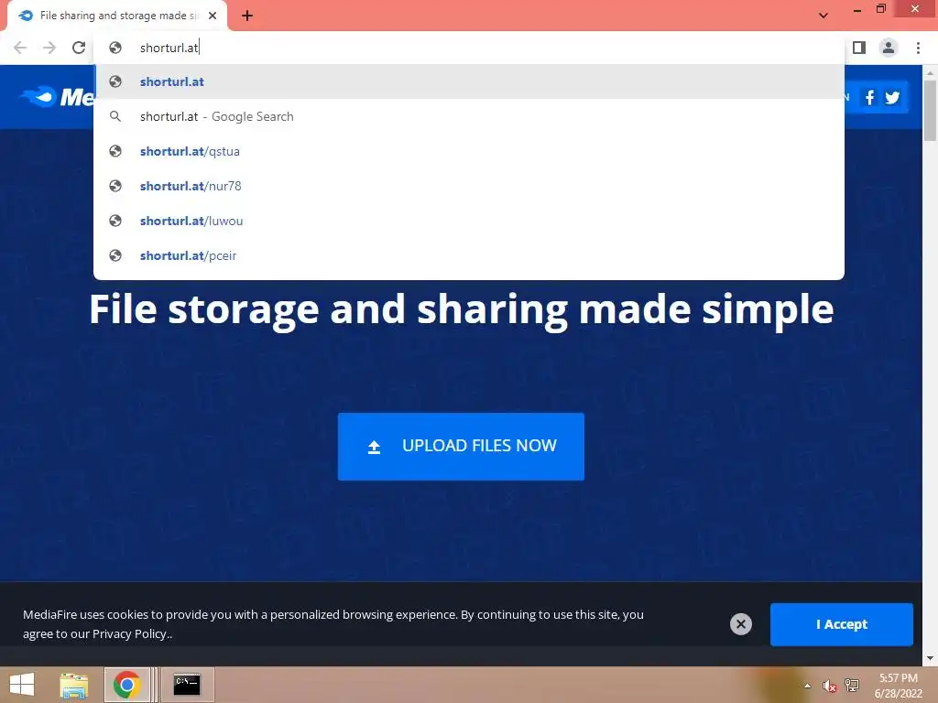This screenshot has width=938, height=703.
Task: Click the browser back arrow
Action: (20, 48)
